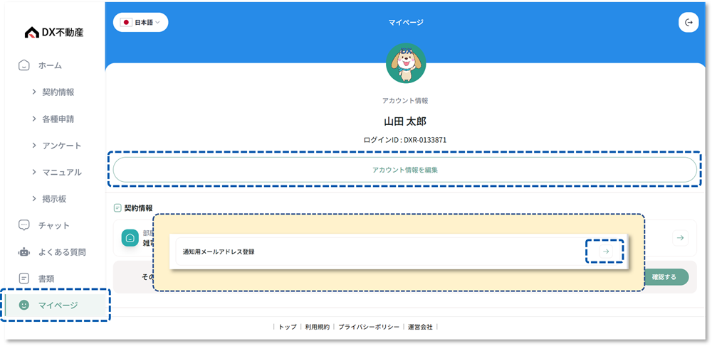The height and width of the screenshot is (346, 712).
Task: Click the マイページ header title
Action: tap(406, 22)
